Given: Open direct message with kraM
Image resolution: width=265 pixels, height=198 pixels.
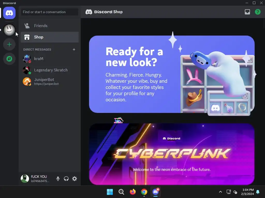Looking at the screenshot, I should click(50, 59).
